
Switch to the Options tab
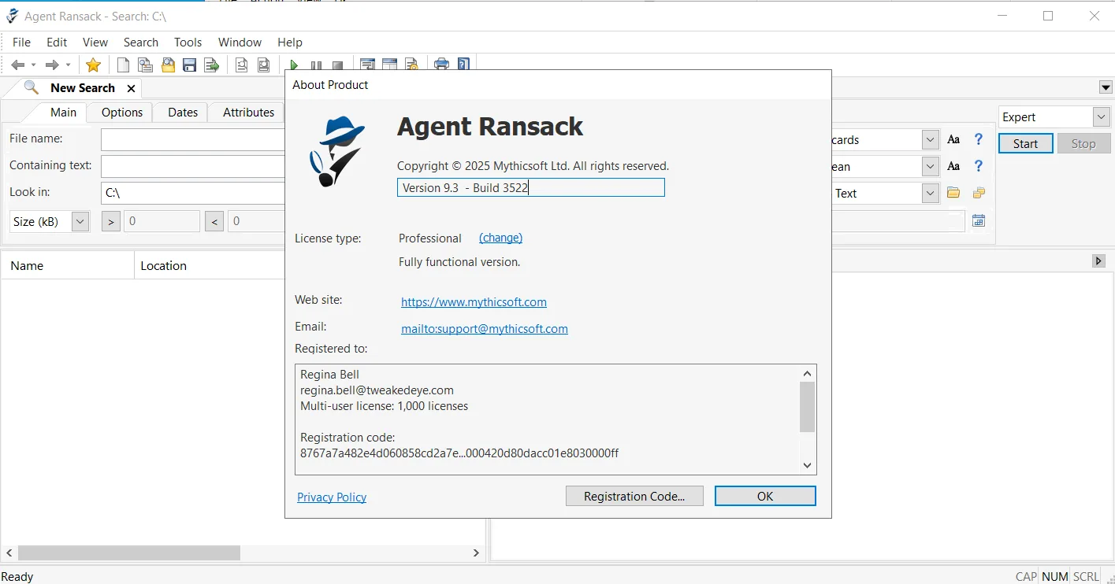click(122, 113)
